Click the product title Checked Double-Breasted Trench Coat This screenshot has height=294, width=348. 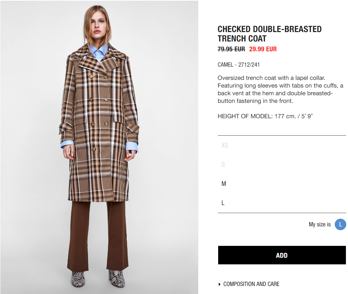pos(269,34)
